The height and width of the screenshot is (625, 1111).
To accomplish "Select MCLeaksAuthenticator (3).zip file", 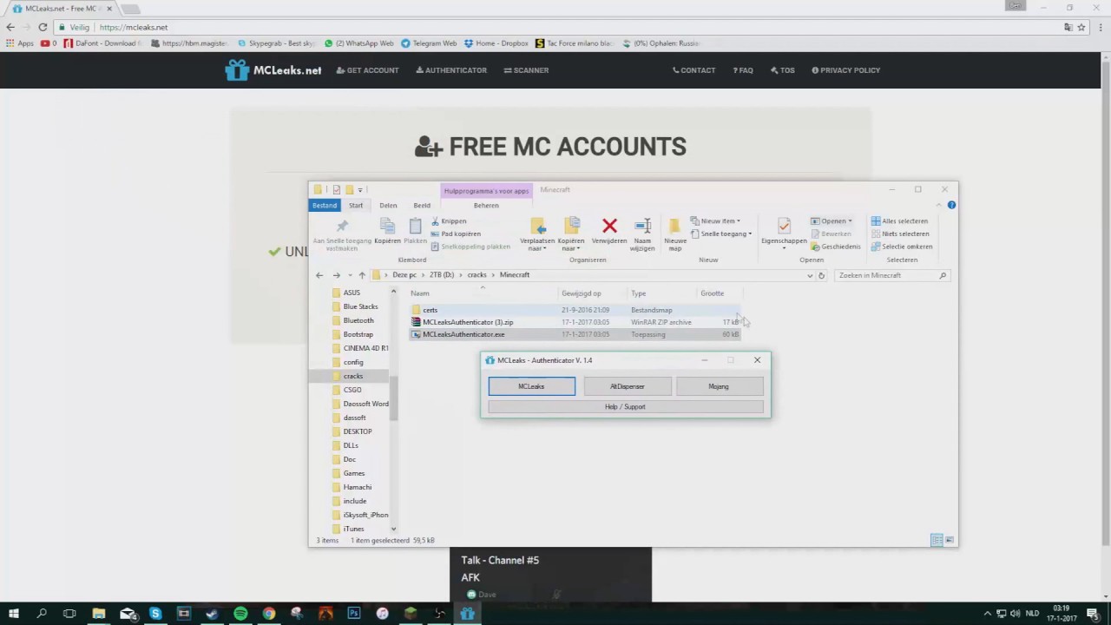I will click(575, 322).
